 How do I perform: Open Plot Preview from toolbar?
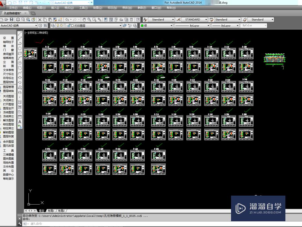pos(23,19)
